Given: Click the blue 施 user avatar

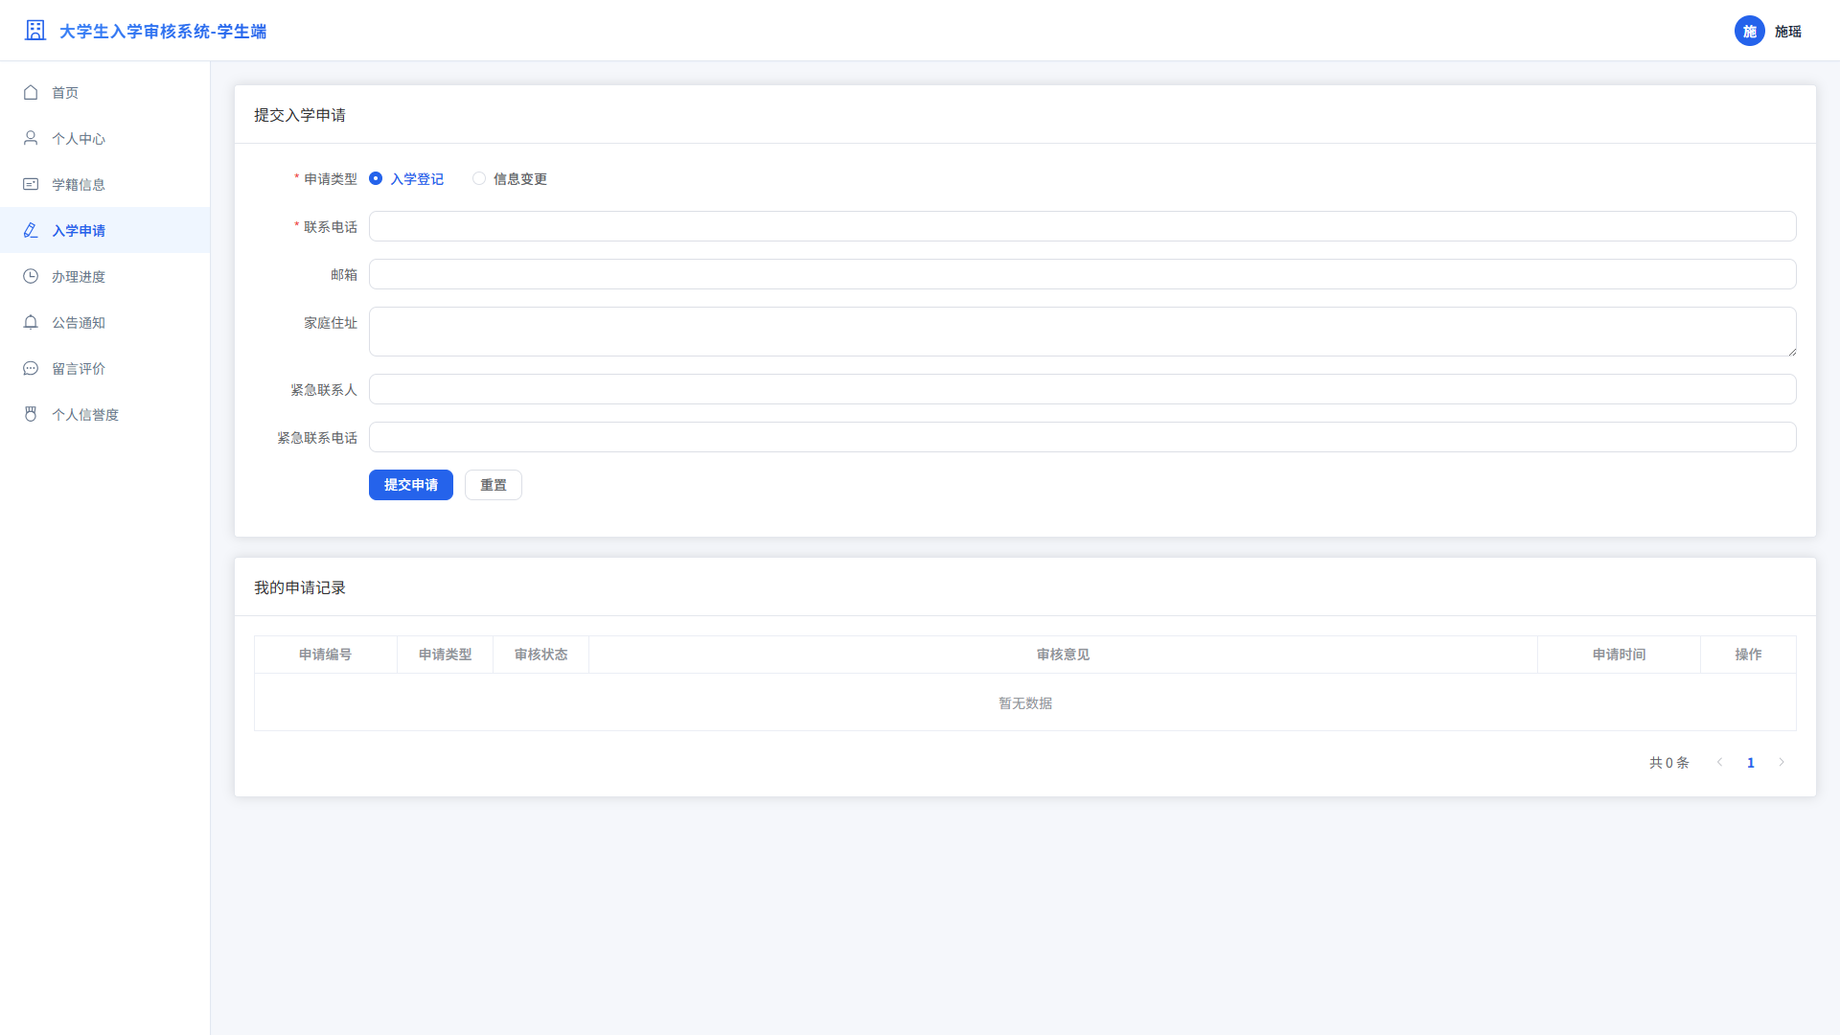Looking at the screenshot, I should 1750,31.
